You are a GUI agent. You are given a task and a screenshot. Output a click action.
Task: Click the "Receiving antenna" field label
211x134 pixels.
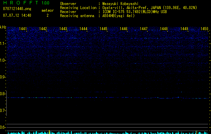click(x=77, y=16)
